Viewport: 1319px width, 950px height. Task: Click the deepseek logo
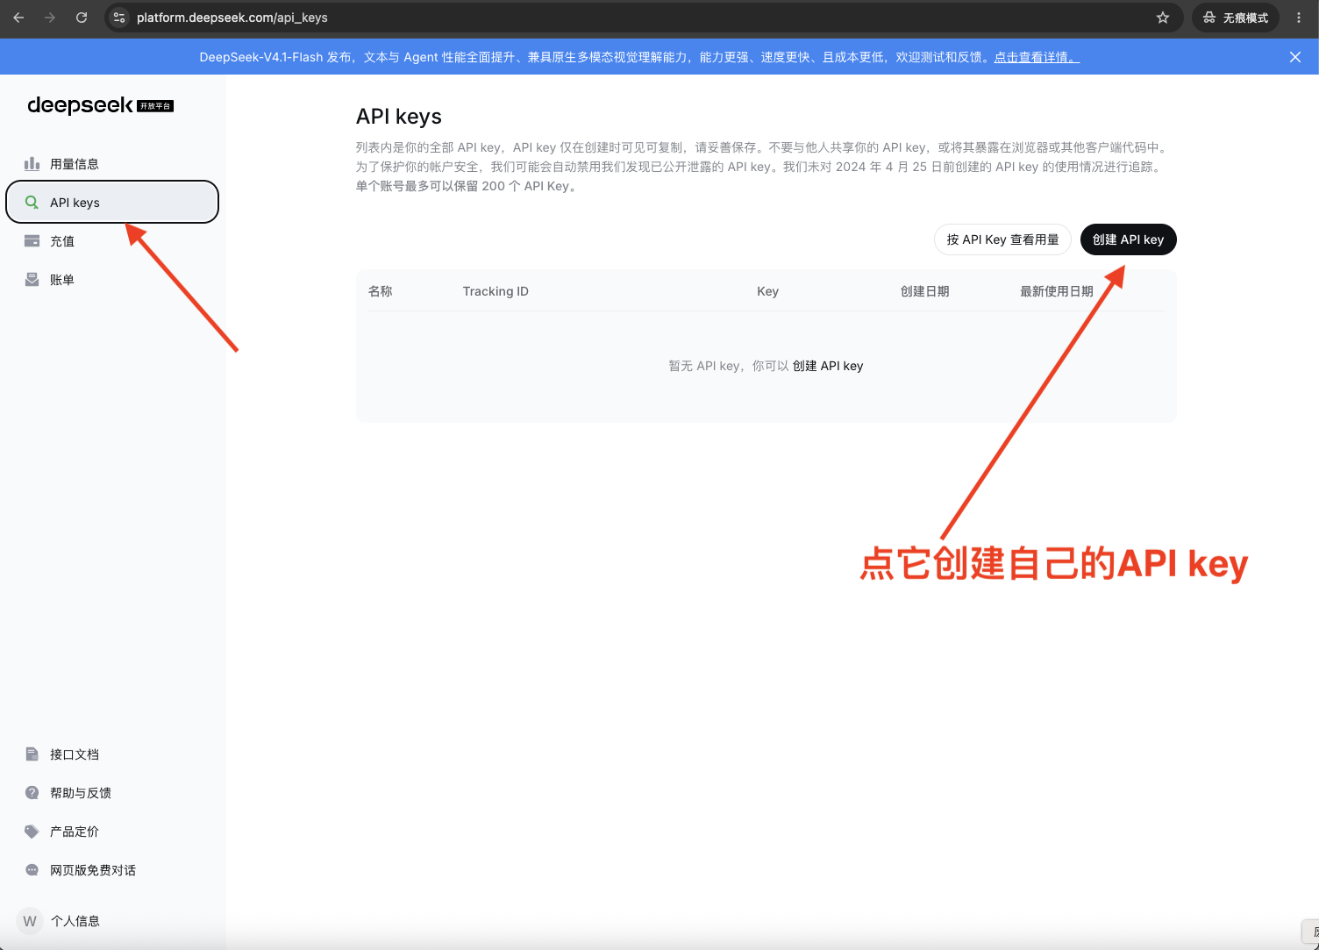click(101, 105)
